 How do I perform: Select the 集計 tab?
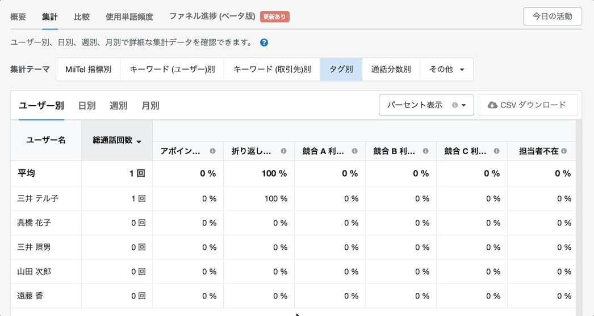click(50, 17)
